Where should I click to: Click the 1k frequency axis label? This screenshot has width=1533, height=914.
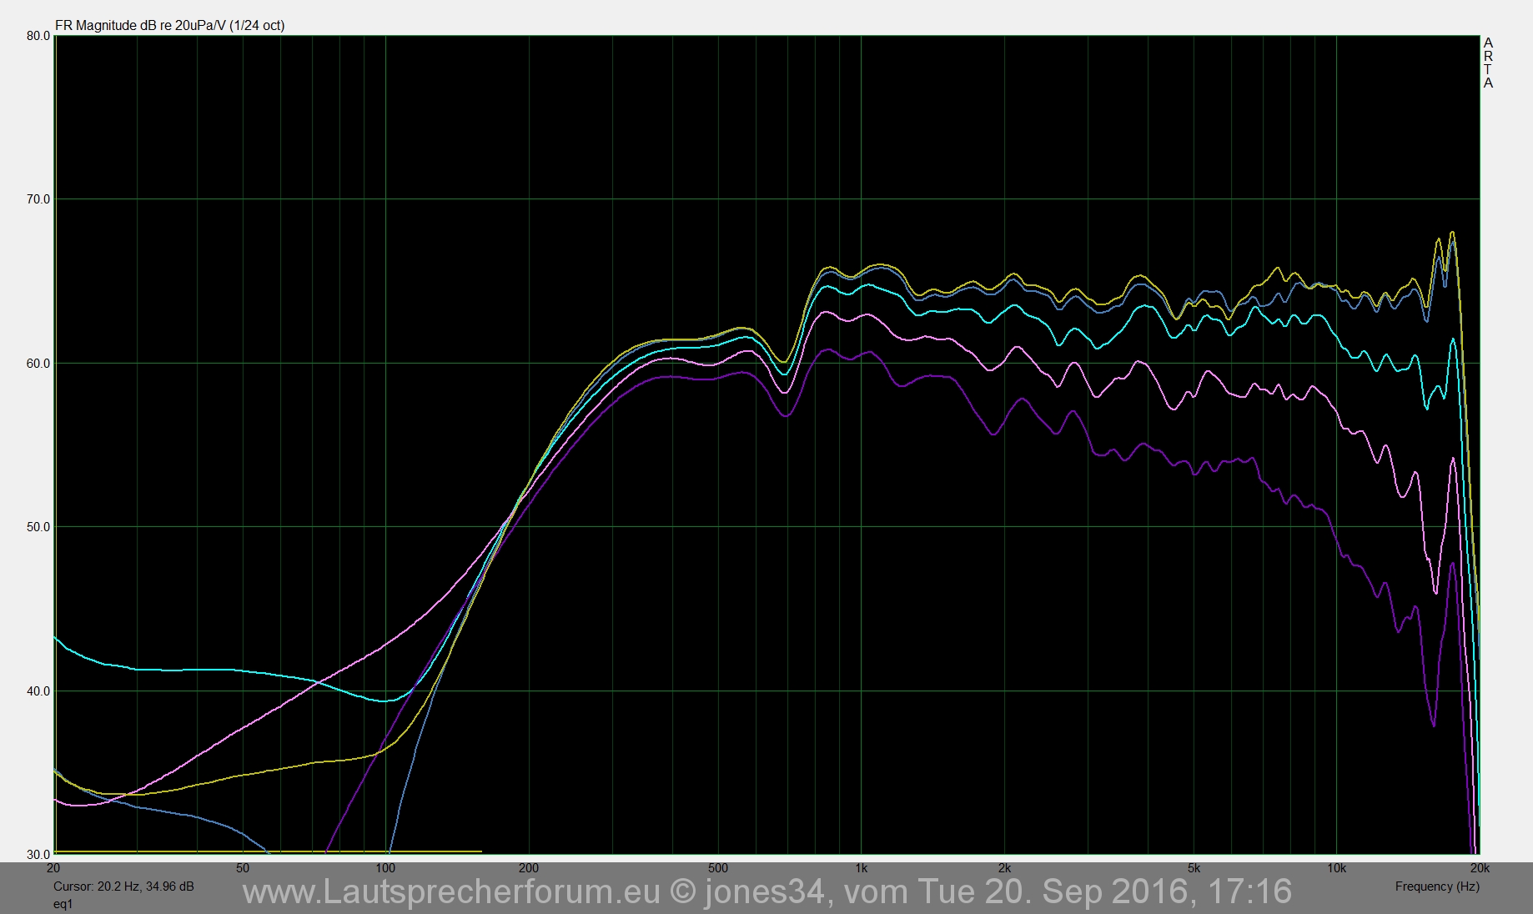pyautogui.click(x=861, y=868)
